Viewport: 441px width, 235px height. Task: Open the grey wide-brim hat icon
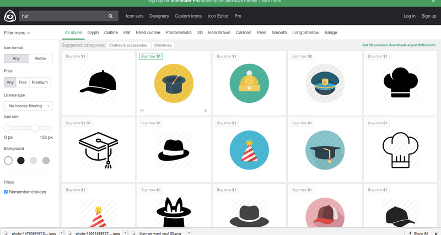coord(249,216)
